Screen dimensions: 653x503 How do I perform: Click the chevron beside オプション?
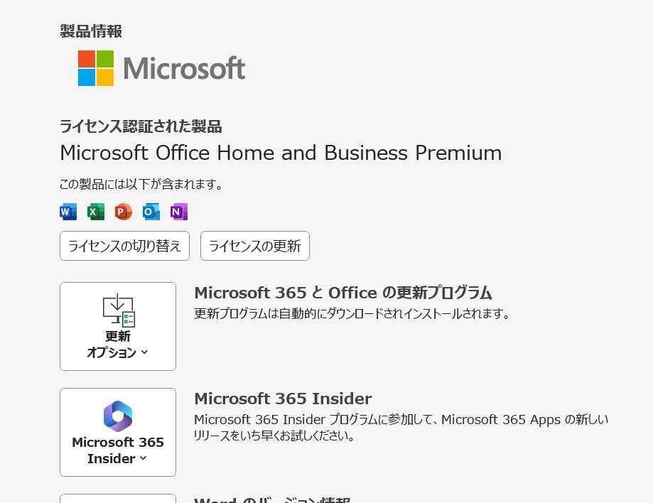click(144, 352)
